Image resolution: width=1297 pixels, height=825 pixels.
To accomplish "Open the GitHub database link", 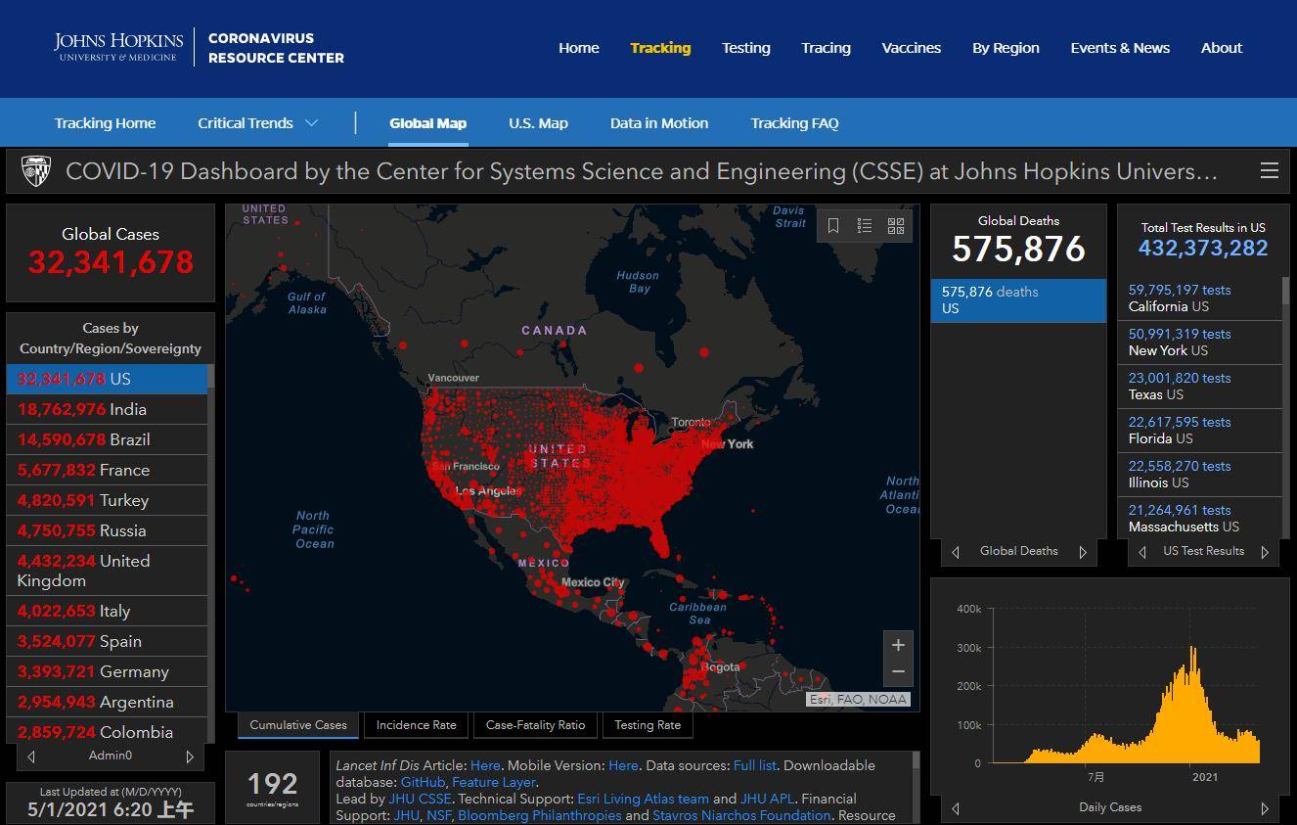I will click(423, 782).
